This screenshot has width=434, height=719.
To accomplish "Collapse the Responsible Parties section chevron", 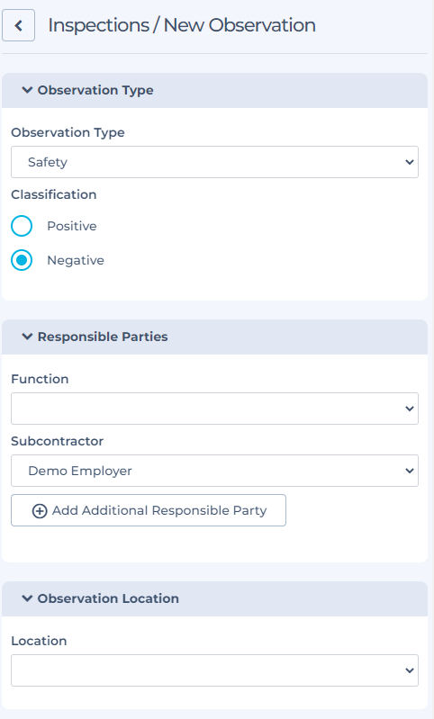I will point(28,337).
